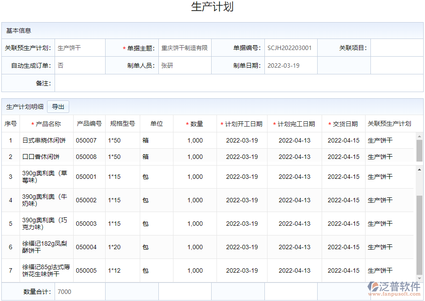Click the 制单日期 date field 2022-03-19
425x301 pixels.
pyautogui.click(x=291, y=65)
